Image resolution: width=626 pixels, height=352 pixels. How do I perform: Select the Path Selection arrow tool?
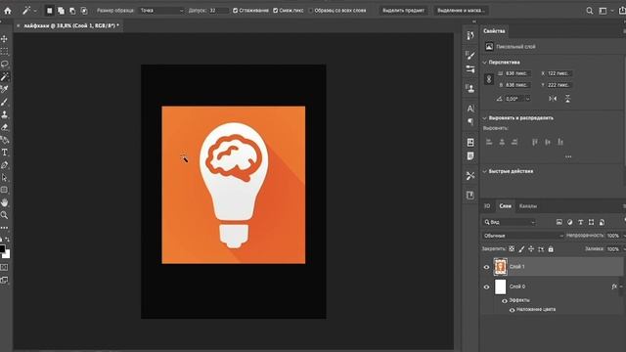click(4, 178)
